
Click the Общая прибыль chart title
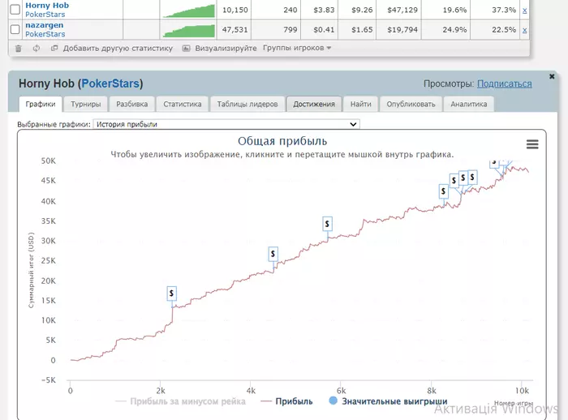click(x=282, y=141)
